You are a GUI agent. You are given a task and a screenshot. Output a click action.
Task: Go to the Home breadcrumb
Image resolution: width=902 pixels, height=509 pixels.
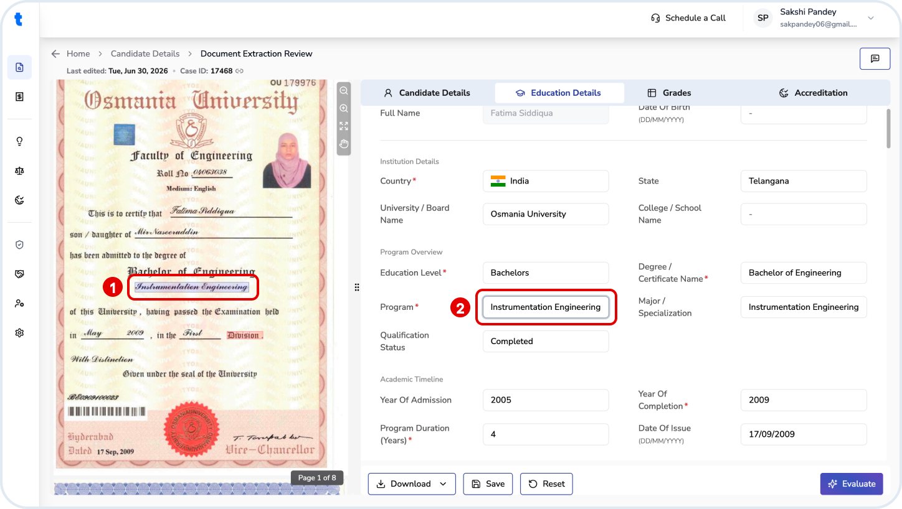(x=78, y=54)
